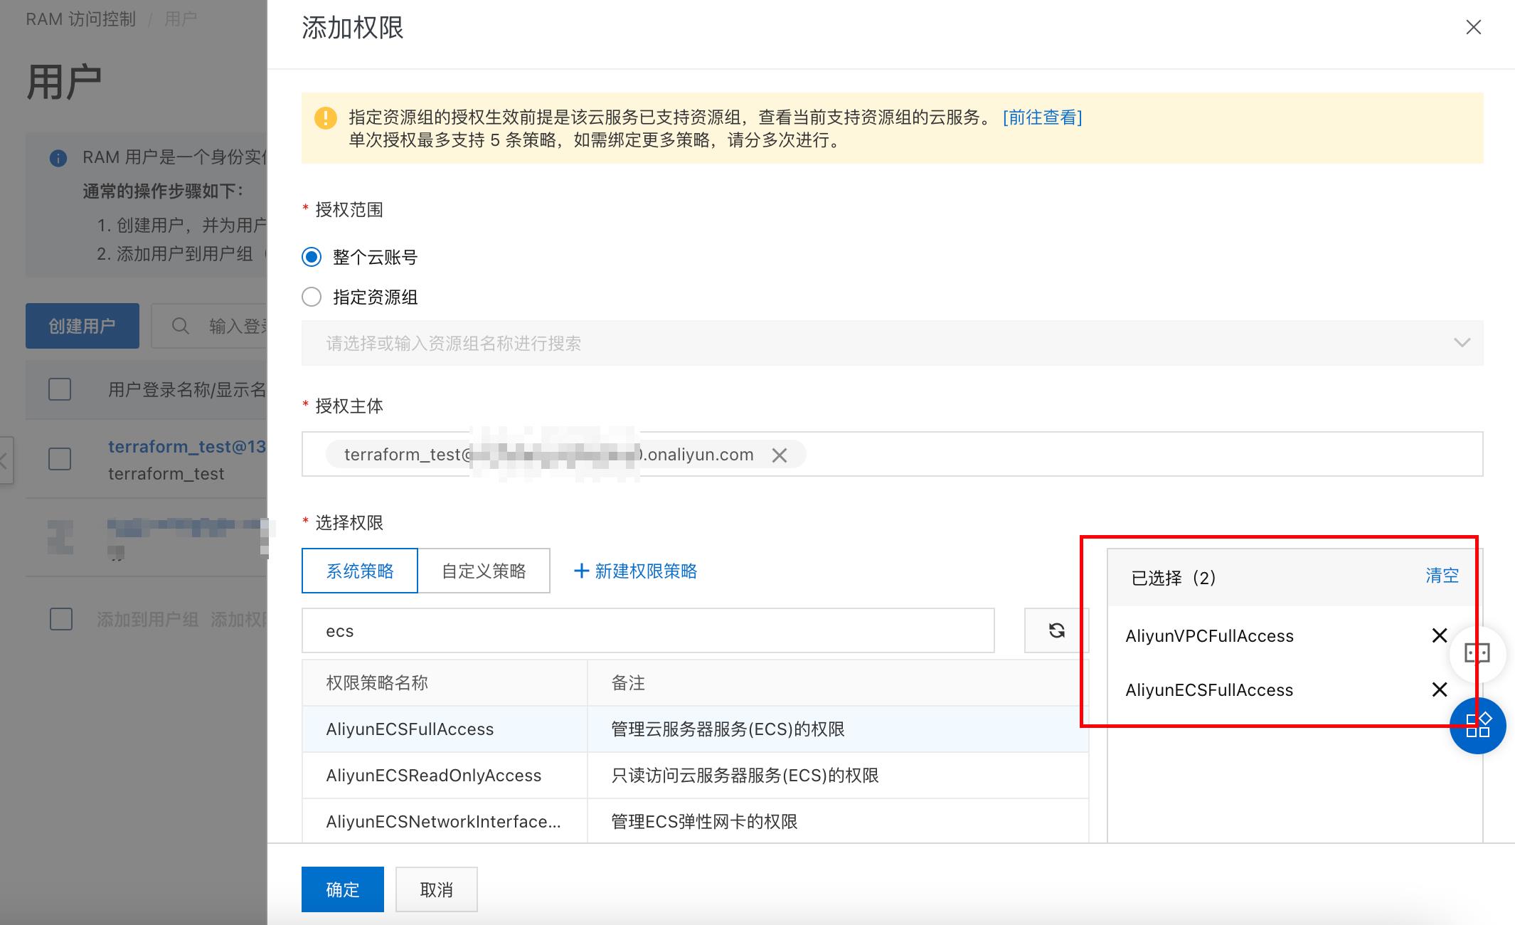This screenshot has width=1515, height=925.
Task: Cancel with the 取消 button
Action: pos(436,889)
